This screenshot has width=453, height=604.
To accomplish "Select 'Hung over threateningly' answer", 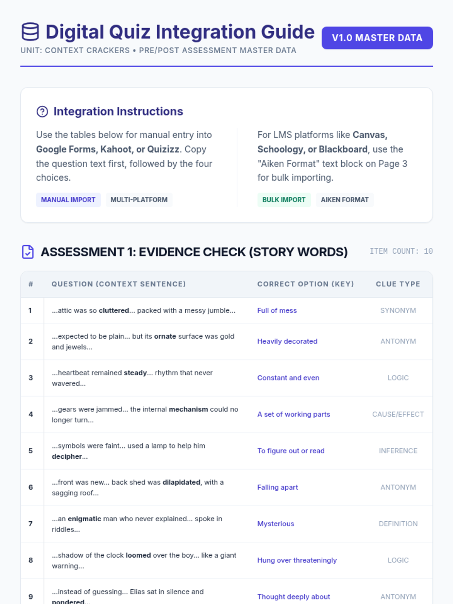I will [x=297, y=560].
